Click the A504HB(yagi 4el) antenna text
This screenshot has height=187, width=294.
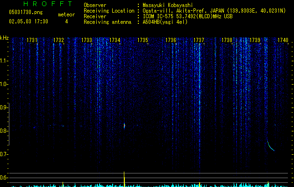(165, 22)
